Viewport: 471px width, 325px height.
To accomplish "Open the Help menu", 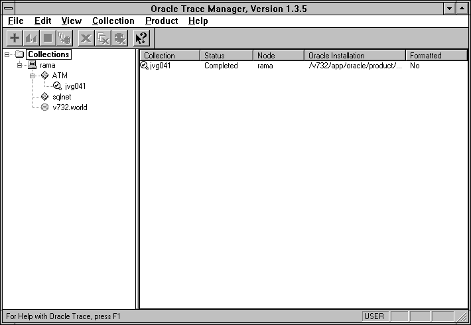I will pyautogui.click(x=198, y=21).
